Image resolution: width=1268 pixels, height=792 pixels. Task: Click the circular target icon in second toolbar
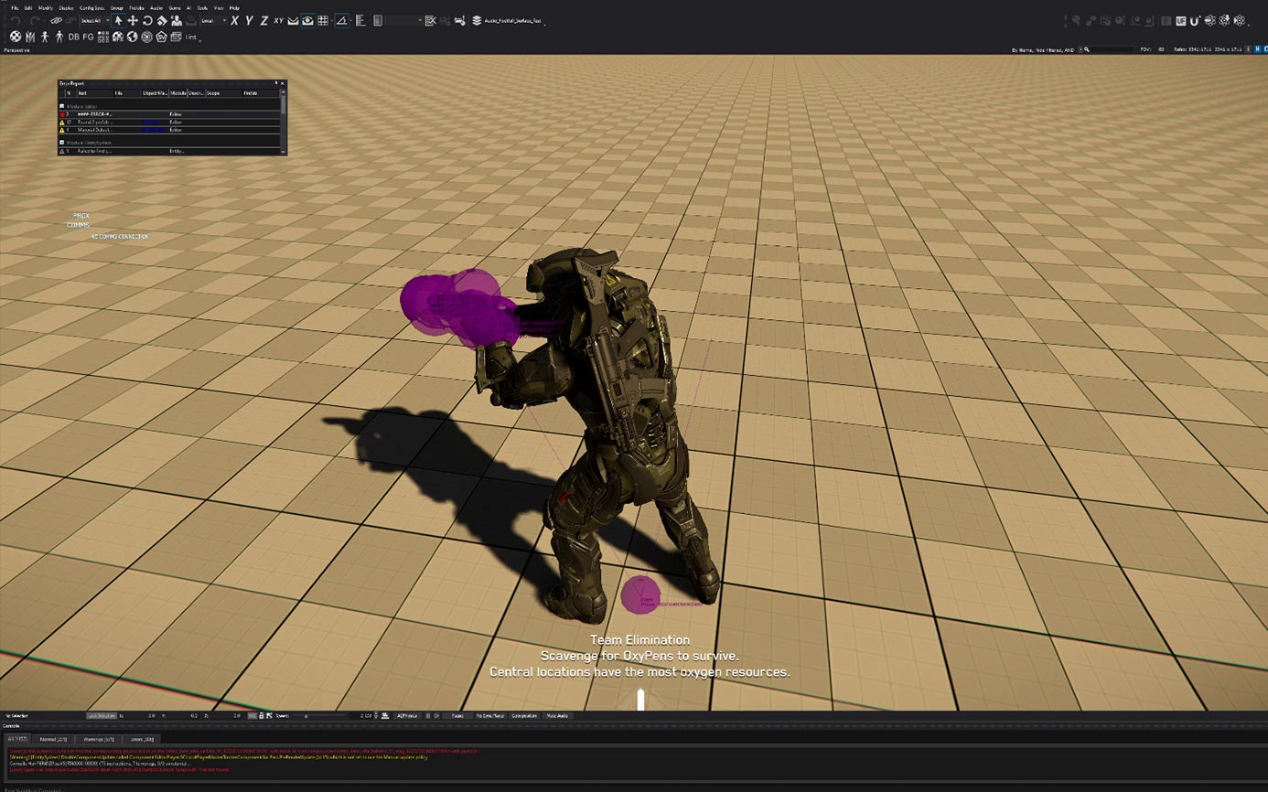(146, 37)
